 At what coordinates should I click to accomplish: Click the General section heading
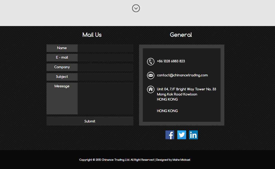point(181,35)
